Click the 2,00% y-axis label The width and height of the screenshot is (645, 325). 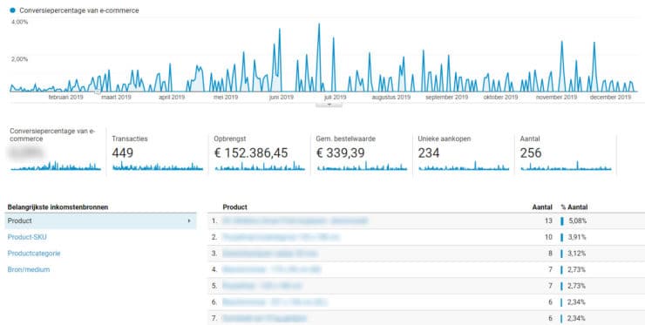click(20, 59)
